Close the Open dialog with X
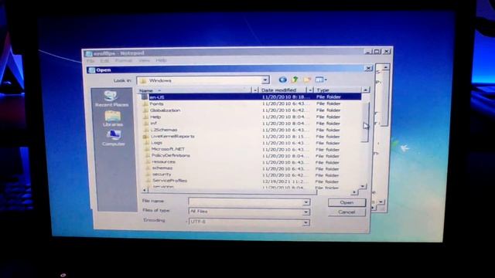This screenshot has height=278, width=495. pos(368,68)
